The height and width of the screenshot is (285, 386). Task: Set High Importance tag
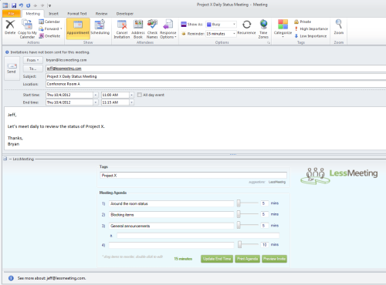click(x=311, y=28)
